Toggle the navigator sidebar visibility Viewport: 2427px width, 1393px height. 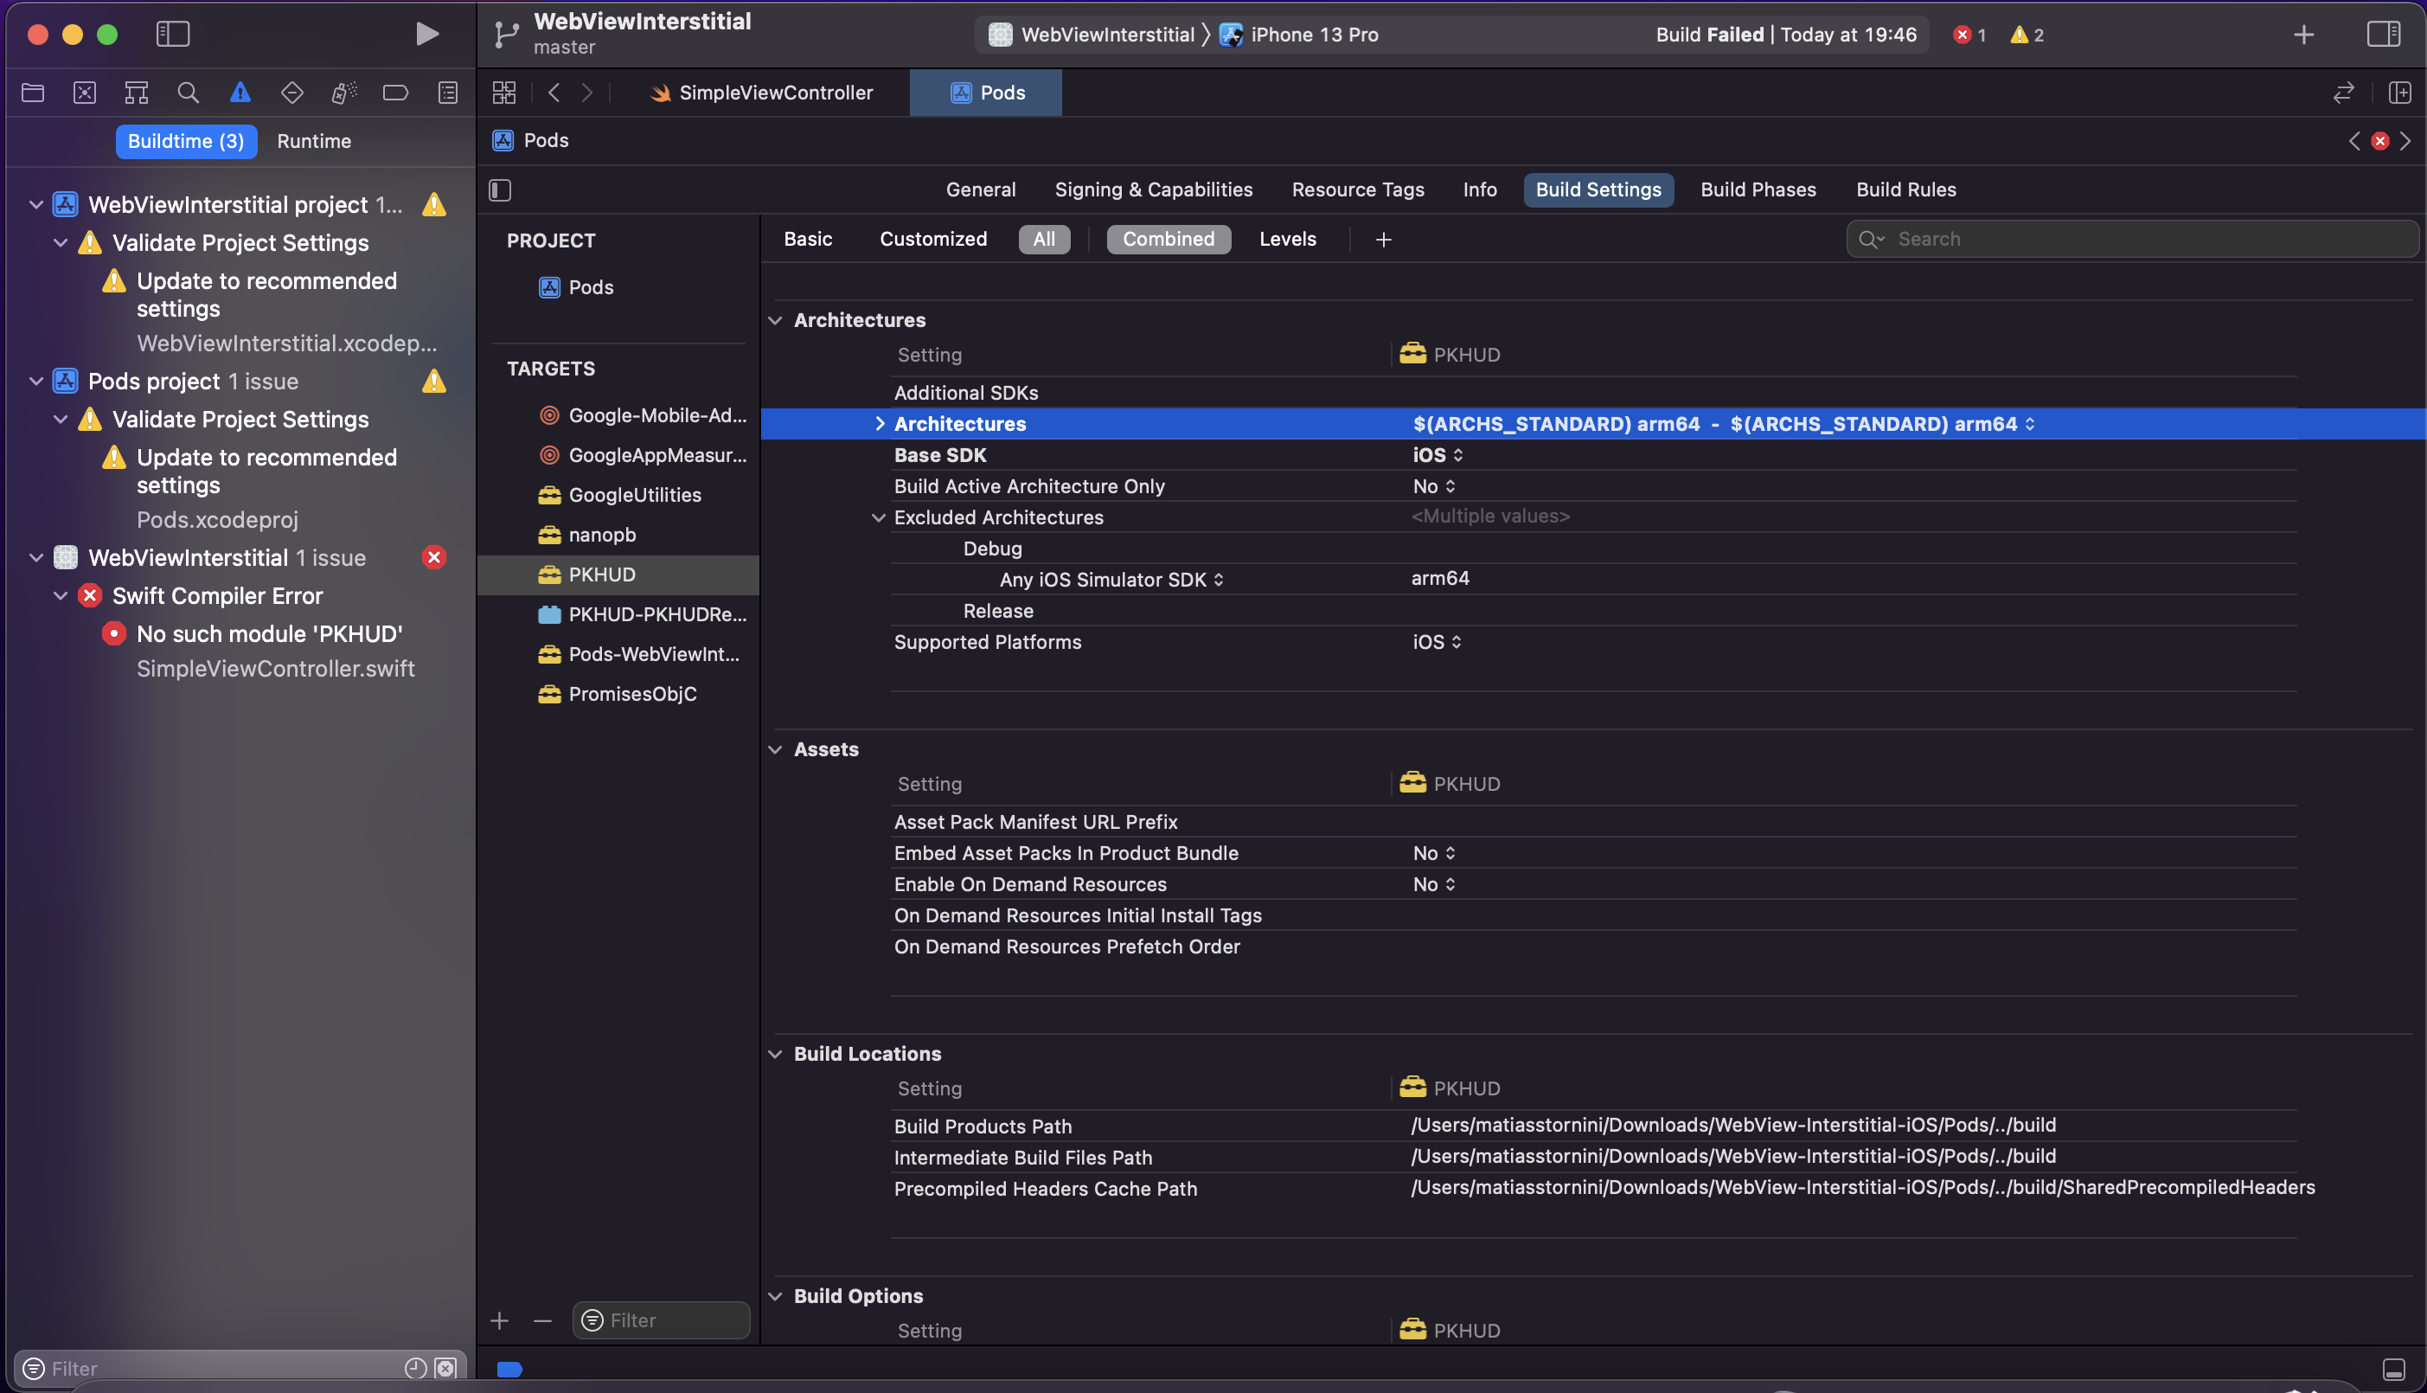click(x=173, y=35)
